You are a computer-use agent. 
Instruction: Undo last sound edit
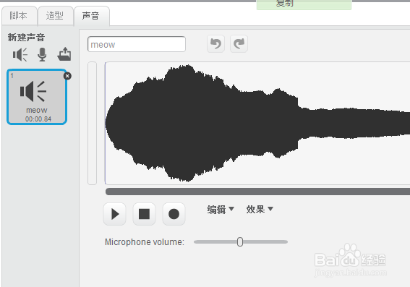coord(215,44)
